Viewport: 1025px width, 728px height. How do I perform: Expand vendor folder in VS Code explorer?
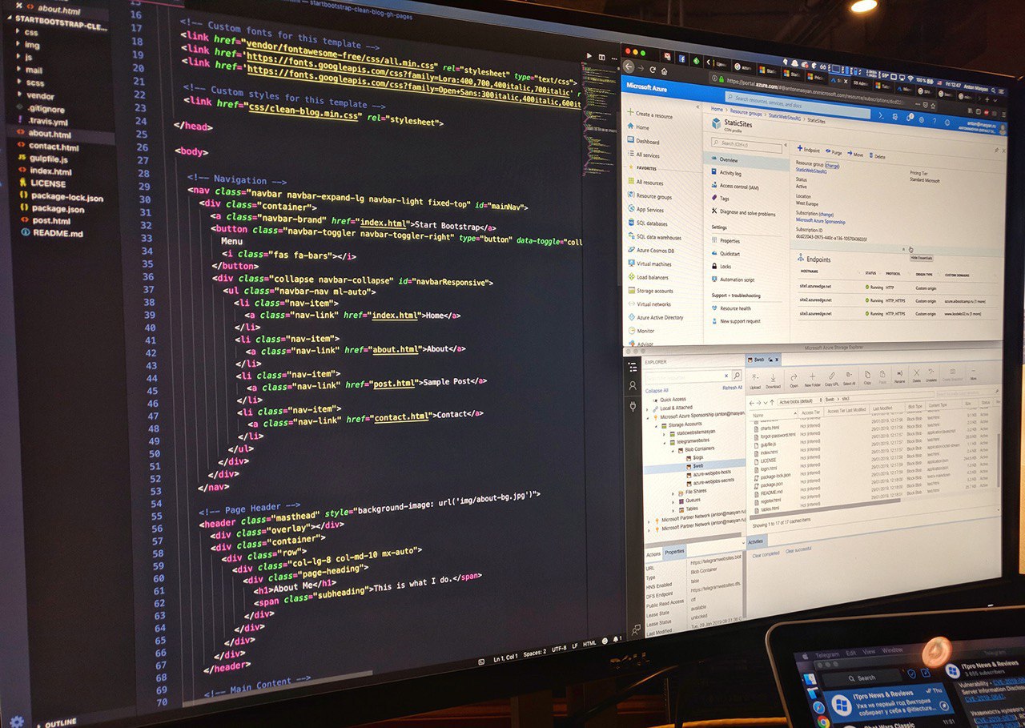tap(18, 95)
